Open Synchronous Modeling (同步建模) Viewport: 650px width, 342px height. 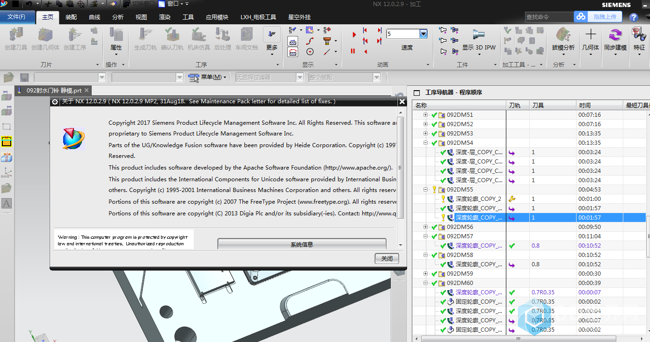[x=615, y=41]
